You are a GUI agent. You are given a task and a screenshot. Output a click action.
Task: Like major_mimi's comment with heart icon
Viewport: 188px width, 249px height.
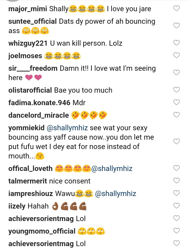(177, 9)
